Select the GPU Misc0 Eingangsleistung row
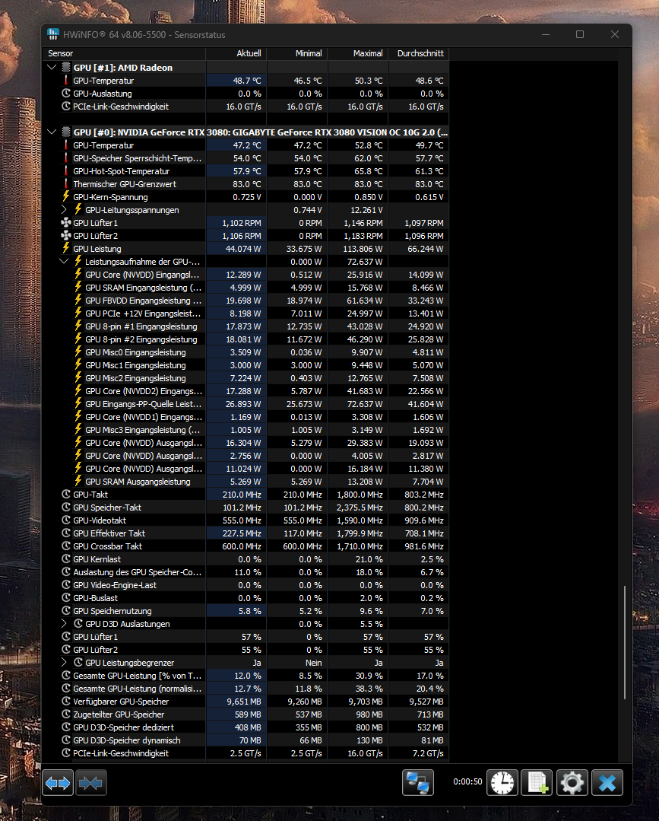Screen dimensions: 659x821 pos(246,352)
